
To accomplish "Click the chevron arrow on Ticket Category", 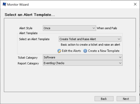I will (x=120, y=57).
